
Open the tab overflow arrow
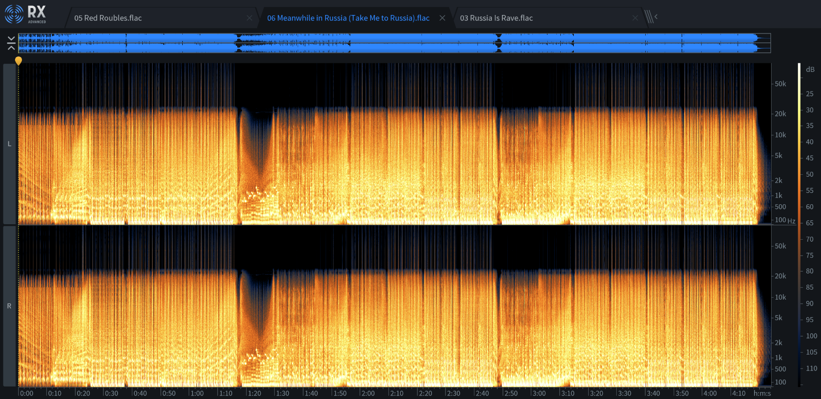click(x=656, y=16)
